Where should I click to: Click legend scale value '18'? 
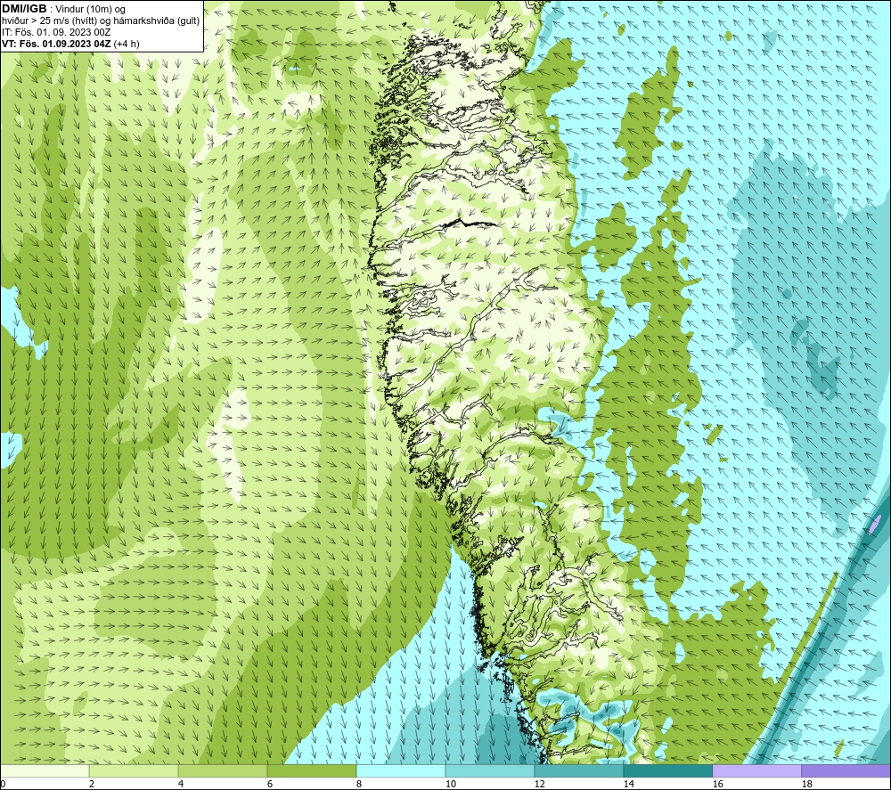[x=806, y=784]
